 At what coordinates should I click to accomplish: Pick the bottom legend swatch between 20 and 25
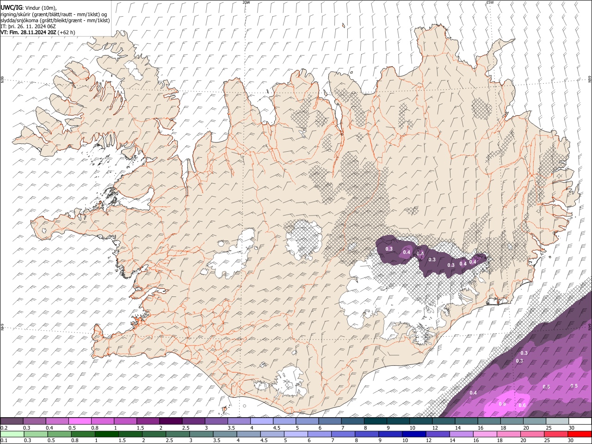tap(531, 434)
